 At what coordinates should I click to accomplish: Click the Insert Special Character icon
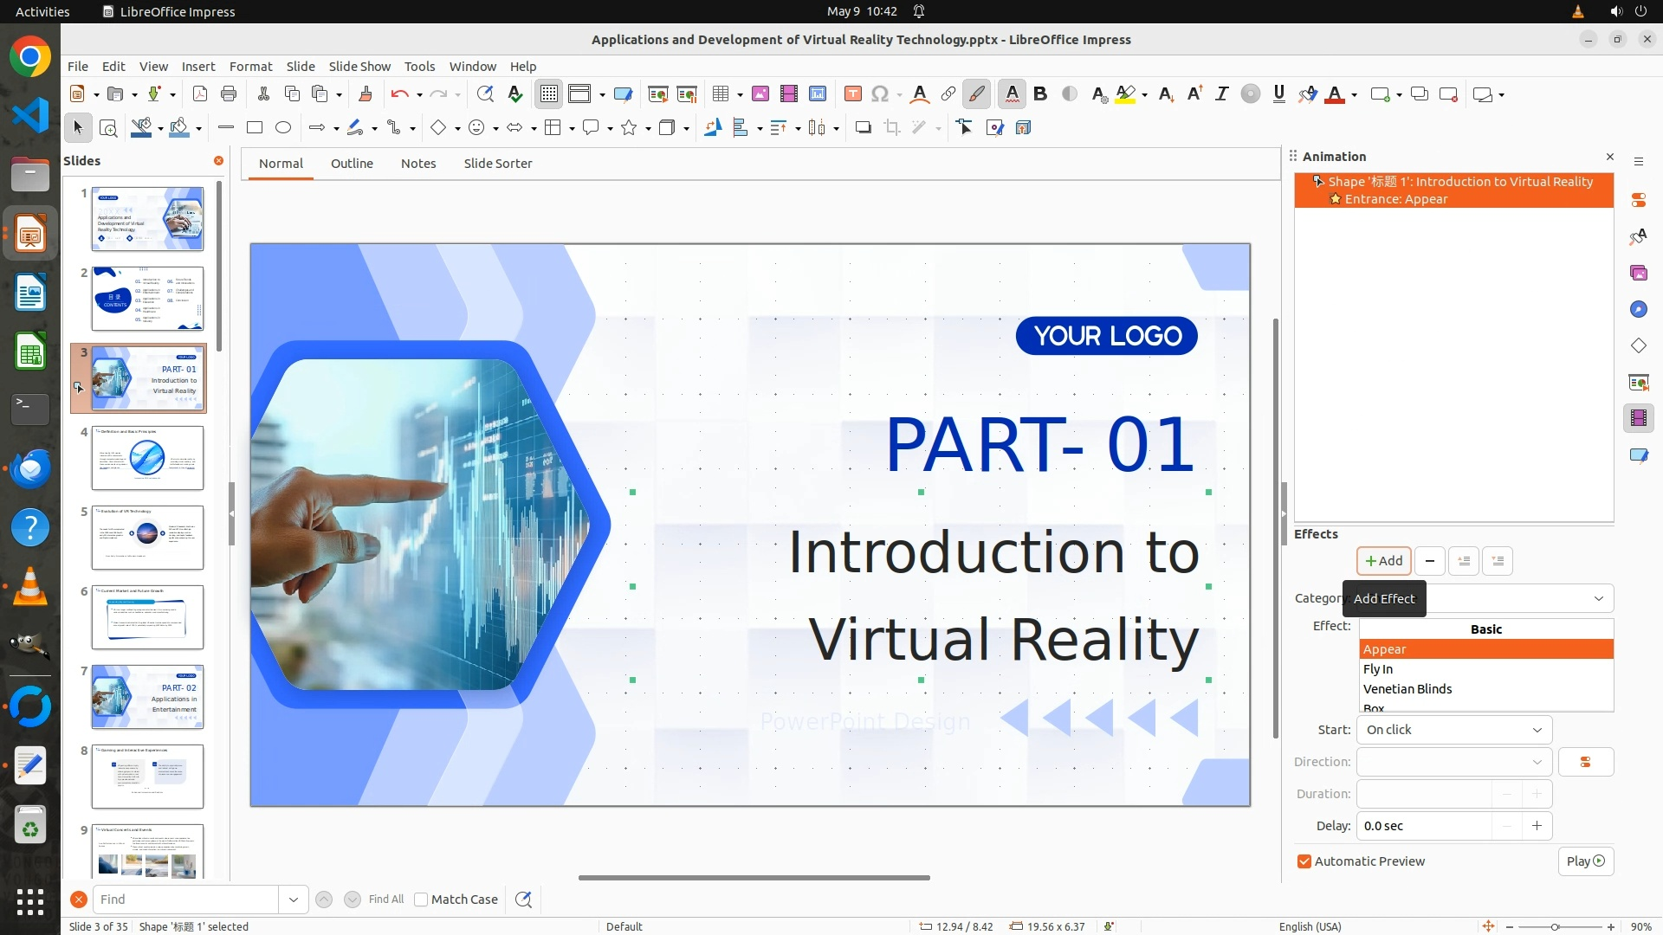click(880, 94)
